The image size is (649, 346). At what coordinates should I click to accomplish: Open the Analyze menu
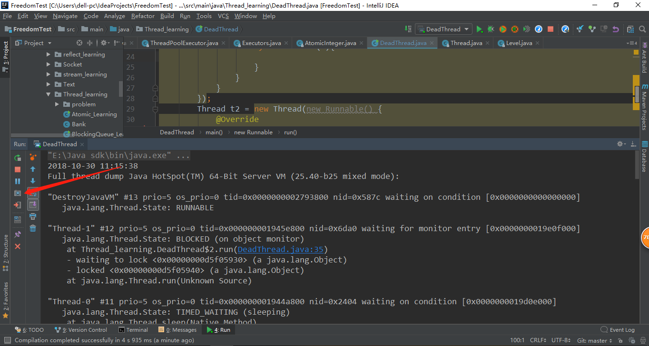[114, 16]
